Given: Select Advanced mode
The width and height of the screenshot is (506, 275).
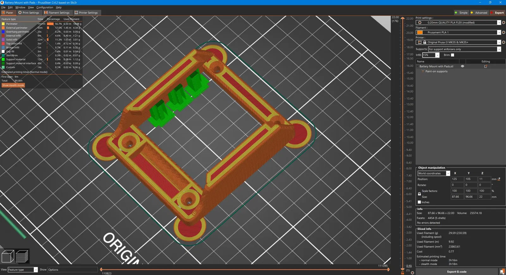Looking at the screenshot, I should [479, 13].
